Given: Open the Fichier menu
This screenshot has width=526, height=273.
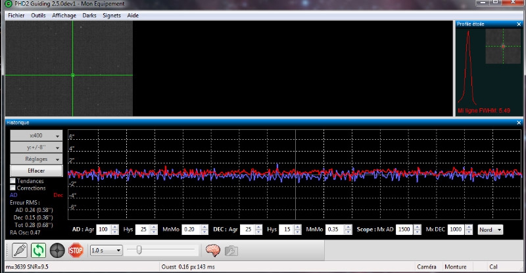Looking at the screenshot, I should 16,15.
